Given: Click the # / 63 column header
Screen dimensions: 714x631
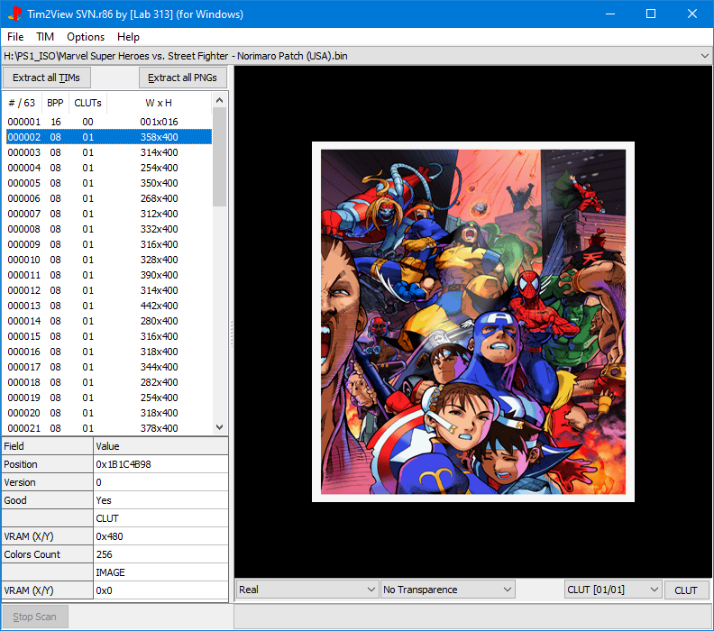Looking at the screenshot, I should 23,103.
